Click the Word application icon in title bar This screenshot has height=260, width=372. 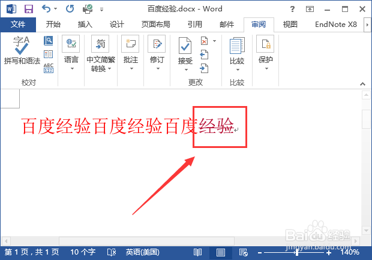(11, 9)
